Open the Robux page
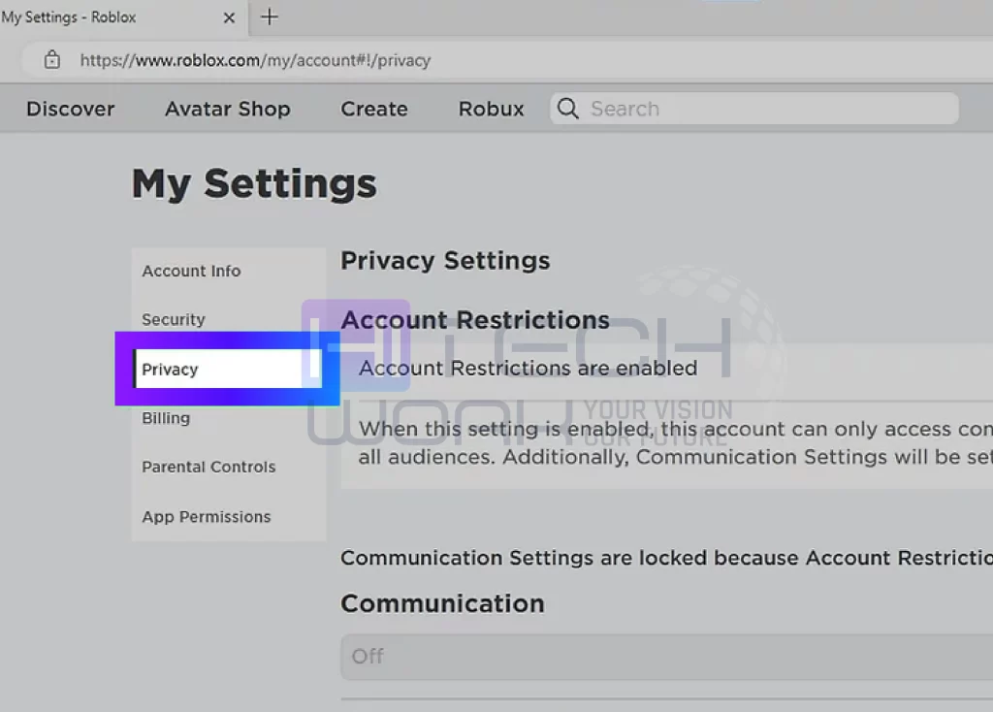Image resolution: width=993 pixels, height=712 pixels. coord(491,109)
